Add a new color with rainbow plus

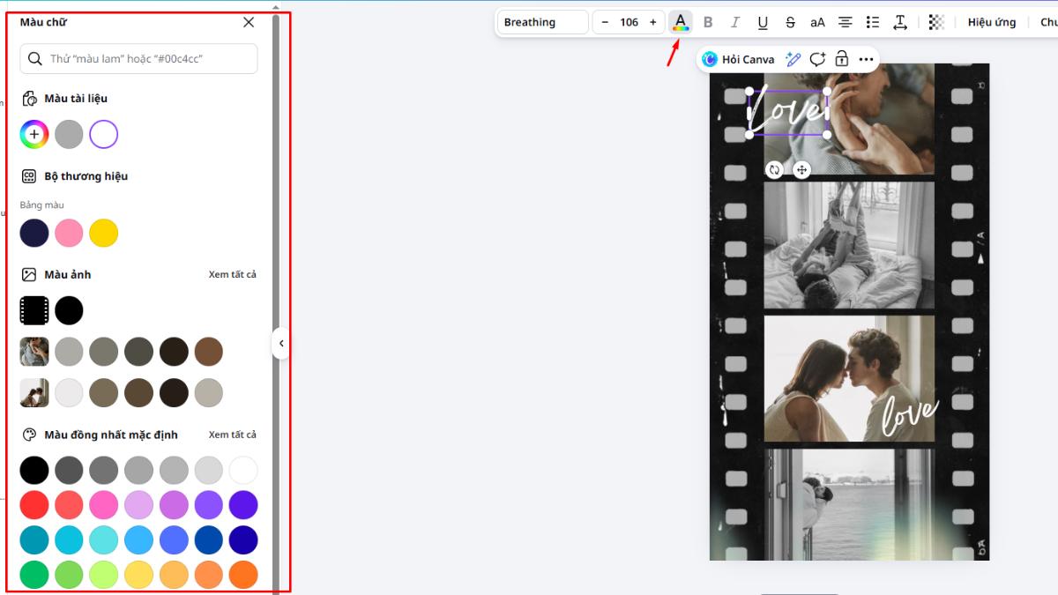[x=34, y=135]
